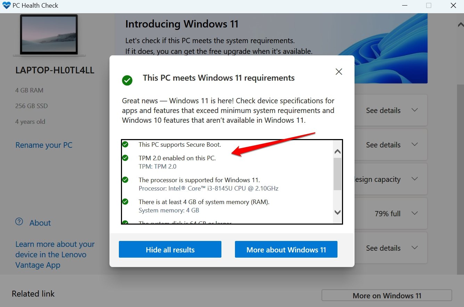Image resolution: width=464 pixels, height=307 pixels.
Task: Select 'There is at least 4 GB' memory text
Action: tap(204, 202)
